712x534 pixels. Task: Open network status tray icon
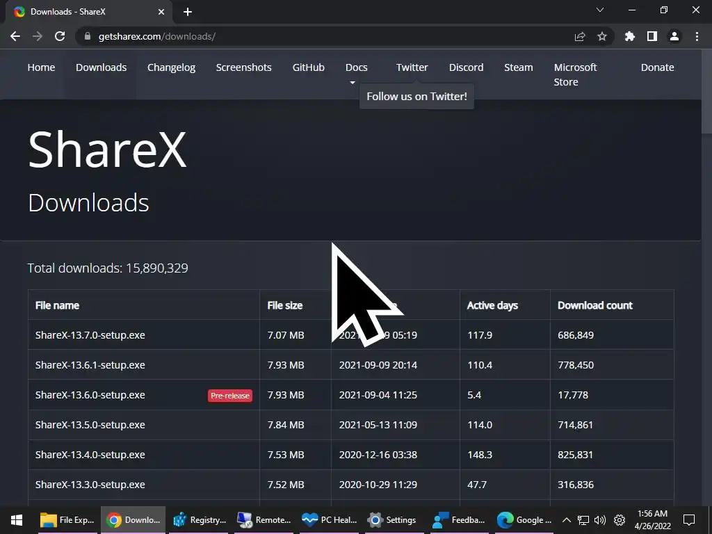tap(583, 520)
